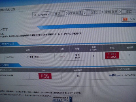This screenshot has height=102, width=136.
Task: Click the chevron after 検索 step
Action: 67,13
